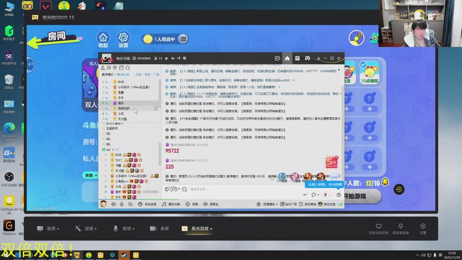Image resolution: width=462 pixels, height=260 pixels.
Task: Open 游戏商城 in YY bottom bar
Action: pos(308,204)
